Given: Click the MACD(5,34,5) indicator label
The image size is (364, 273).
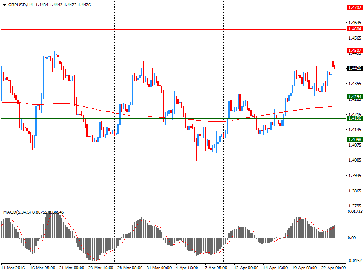Looking at the screenshot, I should 17,212.
